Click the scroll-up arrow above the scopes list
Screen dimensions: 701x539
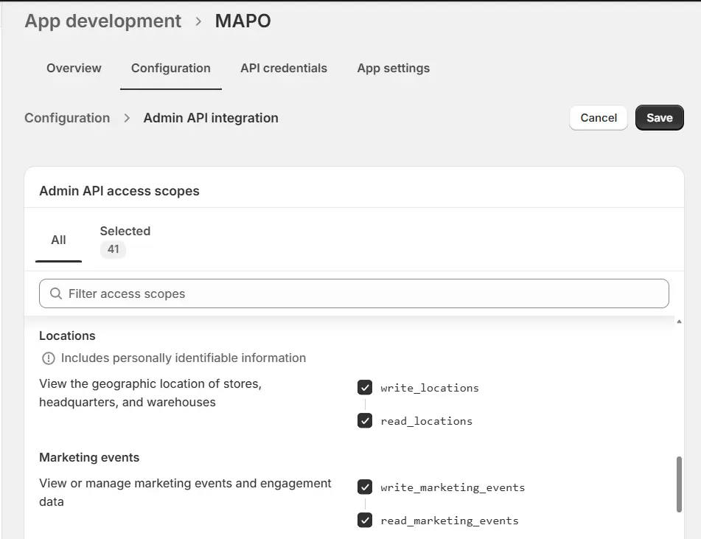(678, 322)
